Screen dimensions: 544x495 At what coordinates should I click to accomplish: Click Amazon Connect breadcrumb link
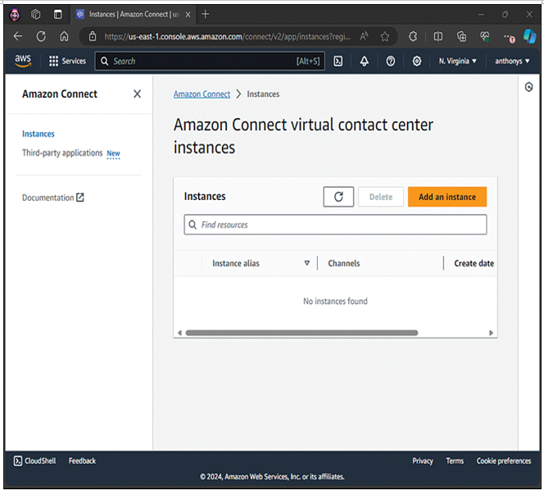tap(202, 94)
